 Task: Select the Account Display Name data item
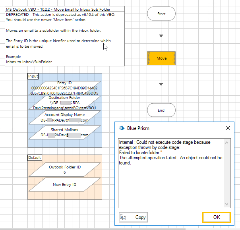[x=64, y=117]
